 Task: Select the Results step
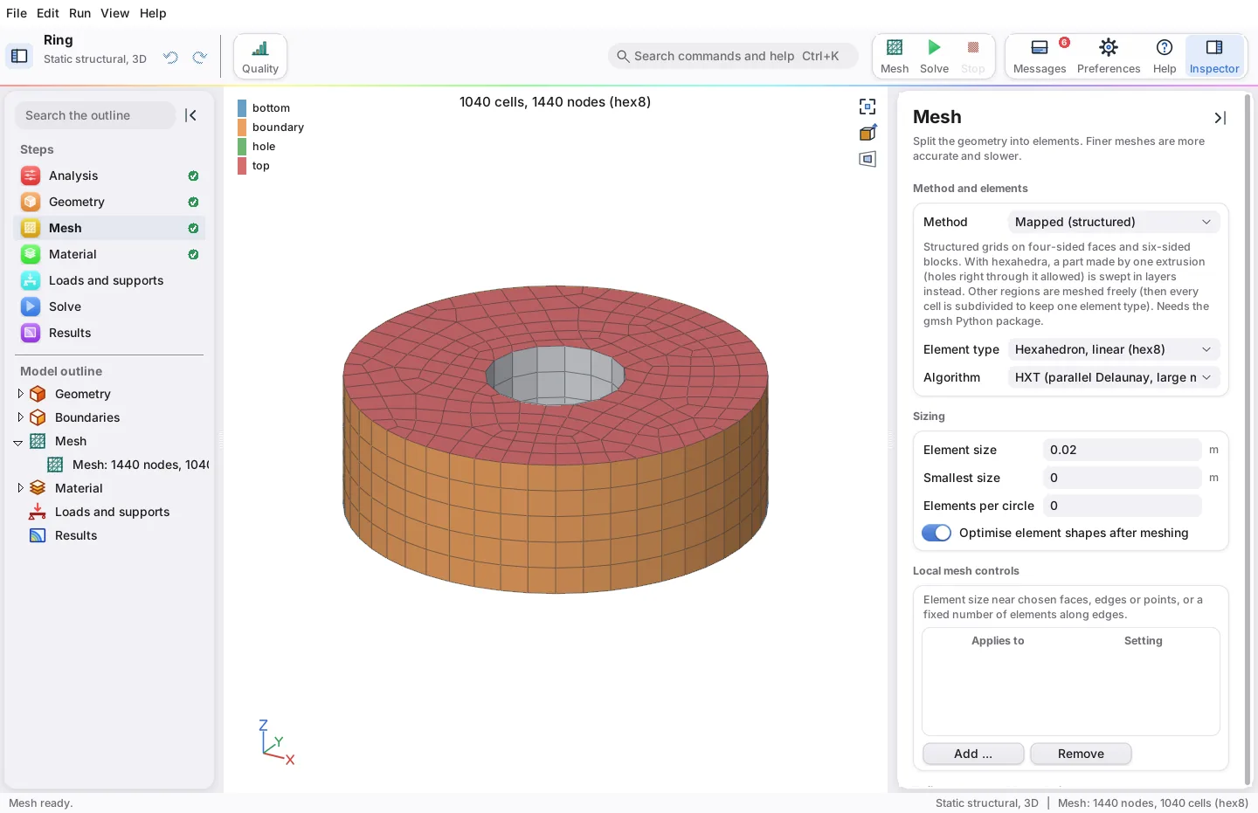tap(110, 333)
